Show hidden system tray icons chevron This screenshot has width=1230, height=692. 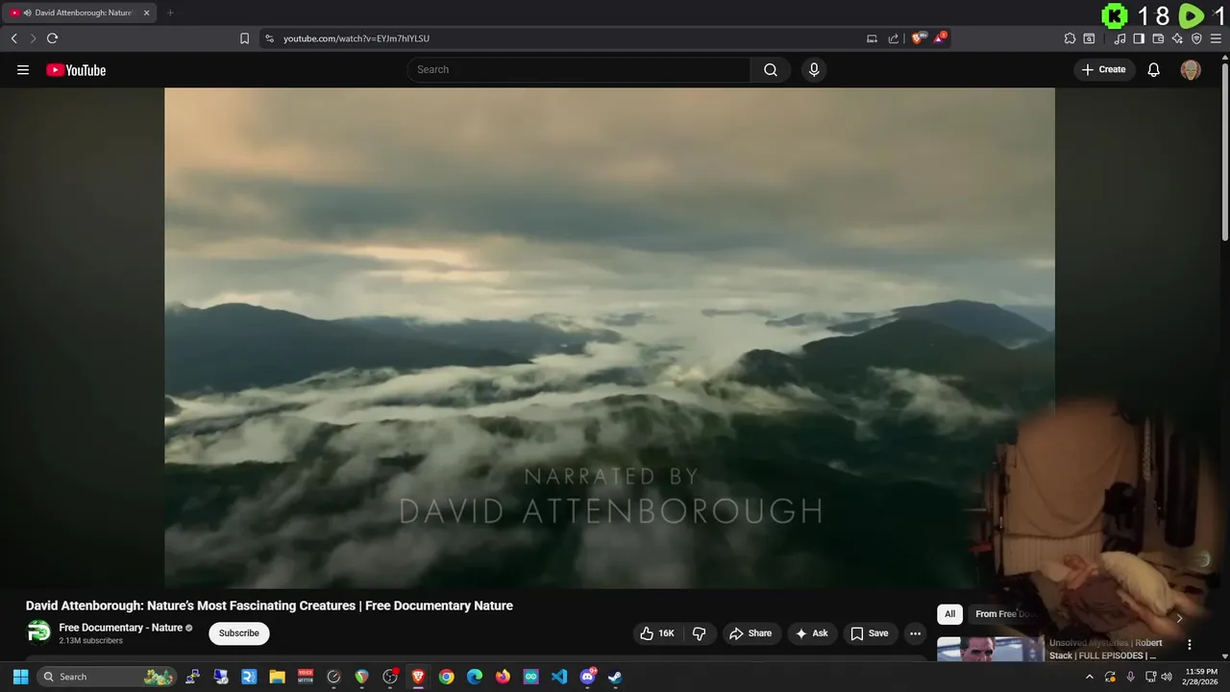pyautogui.click(x=1089, y=677)
